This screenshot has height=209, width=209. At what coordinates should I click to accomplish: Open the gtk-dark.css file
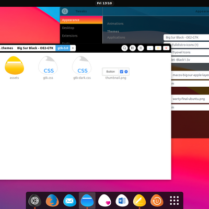[82, 67]
